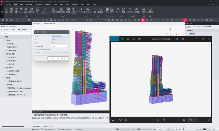Close the capture options dialog
This screenshot has height=131, width=219.
pos(68,32)
